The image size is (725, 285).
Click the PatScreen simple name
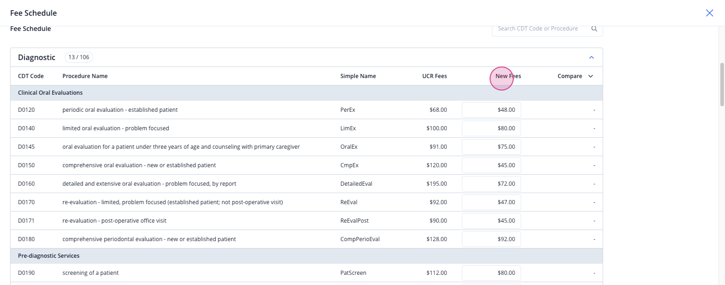[x=353, y=273]
